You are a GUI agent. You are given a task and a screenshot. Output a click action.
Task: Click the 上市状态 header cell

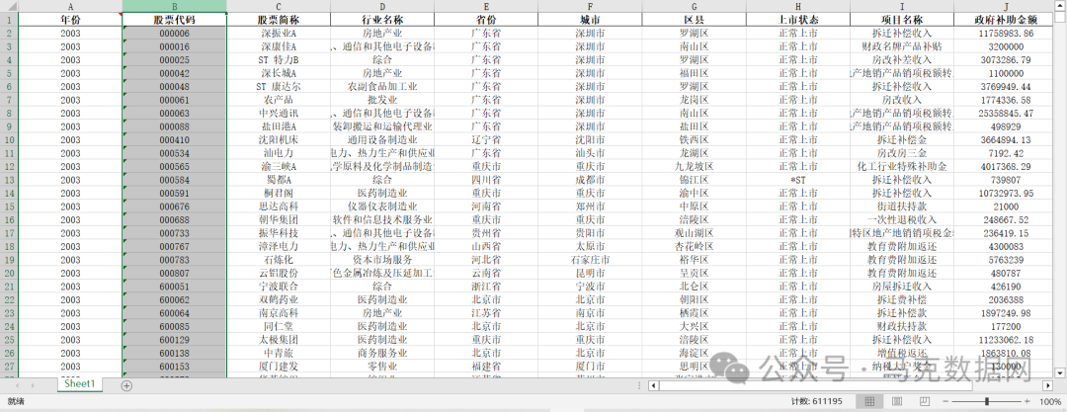[x=797, y=19]
